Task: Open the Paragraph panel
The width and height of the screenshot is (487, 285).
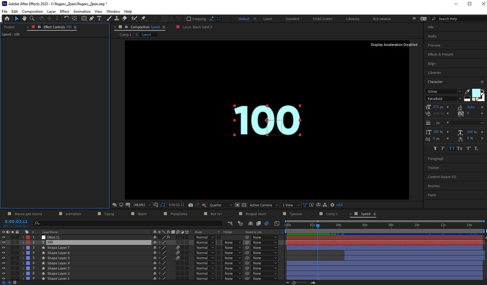Action: pyautogui.click(x=435, y=159)
